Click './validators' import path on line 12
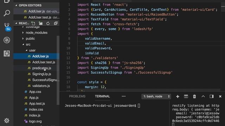Image resolution: width=225 pixels, height=126 pixels. (104, 58)
